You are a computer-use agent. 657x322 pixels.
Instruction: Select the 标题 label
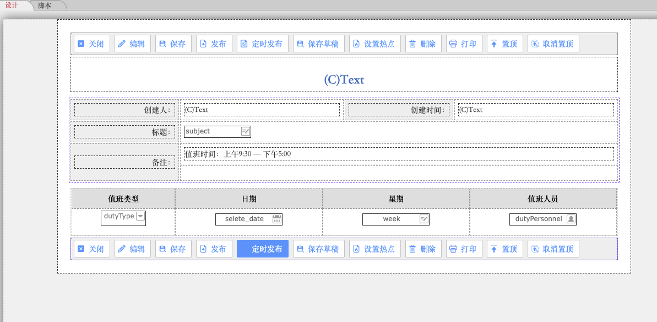125,132
